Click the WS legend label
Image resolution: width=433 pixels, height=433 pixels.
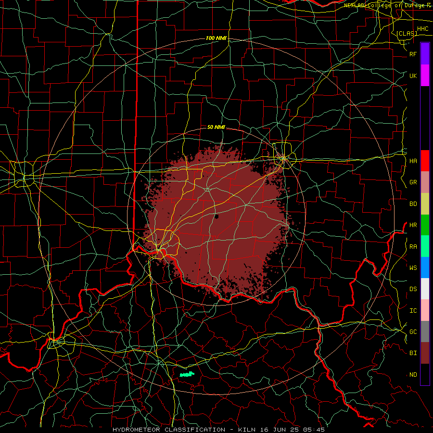[413, 268]
